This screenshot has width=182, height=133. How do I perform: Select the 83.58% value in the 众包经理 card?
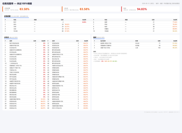(x=24, y=9)
